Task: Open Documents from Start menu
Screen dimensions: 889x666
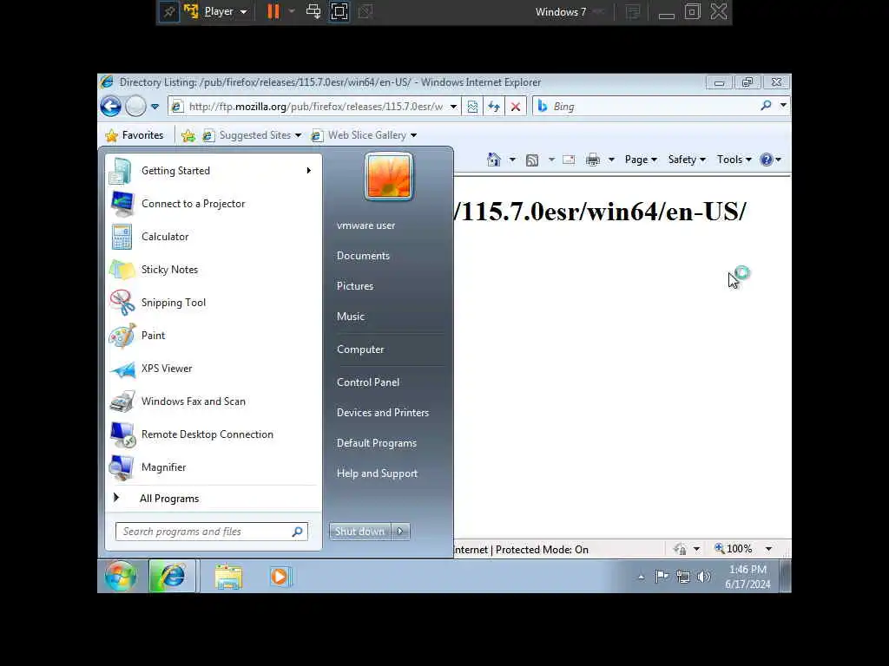Action: tap(363, 256)
